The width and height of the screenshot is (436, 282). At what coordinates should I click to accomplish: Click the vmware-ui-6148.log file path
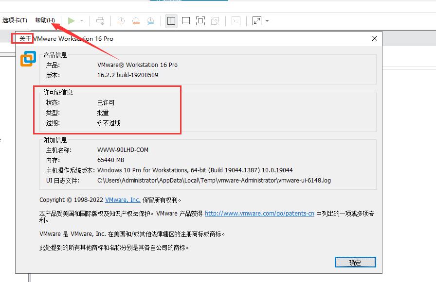pos(214,181)
